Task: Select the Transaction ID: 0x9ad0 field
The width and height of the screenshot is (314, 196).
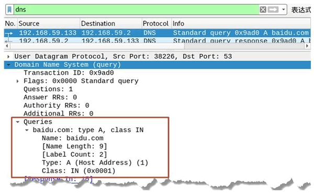Action: click(x=69, y=73)
